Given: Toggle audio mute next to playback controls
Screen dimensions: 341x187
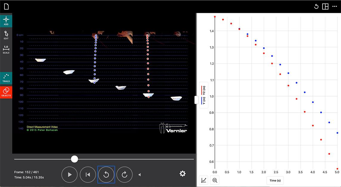Looking at the screenshot, I should 139,174.
